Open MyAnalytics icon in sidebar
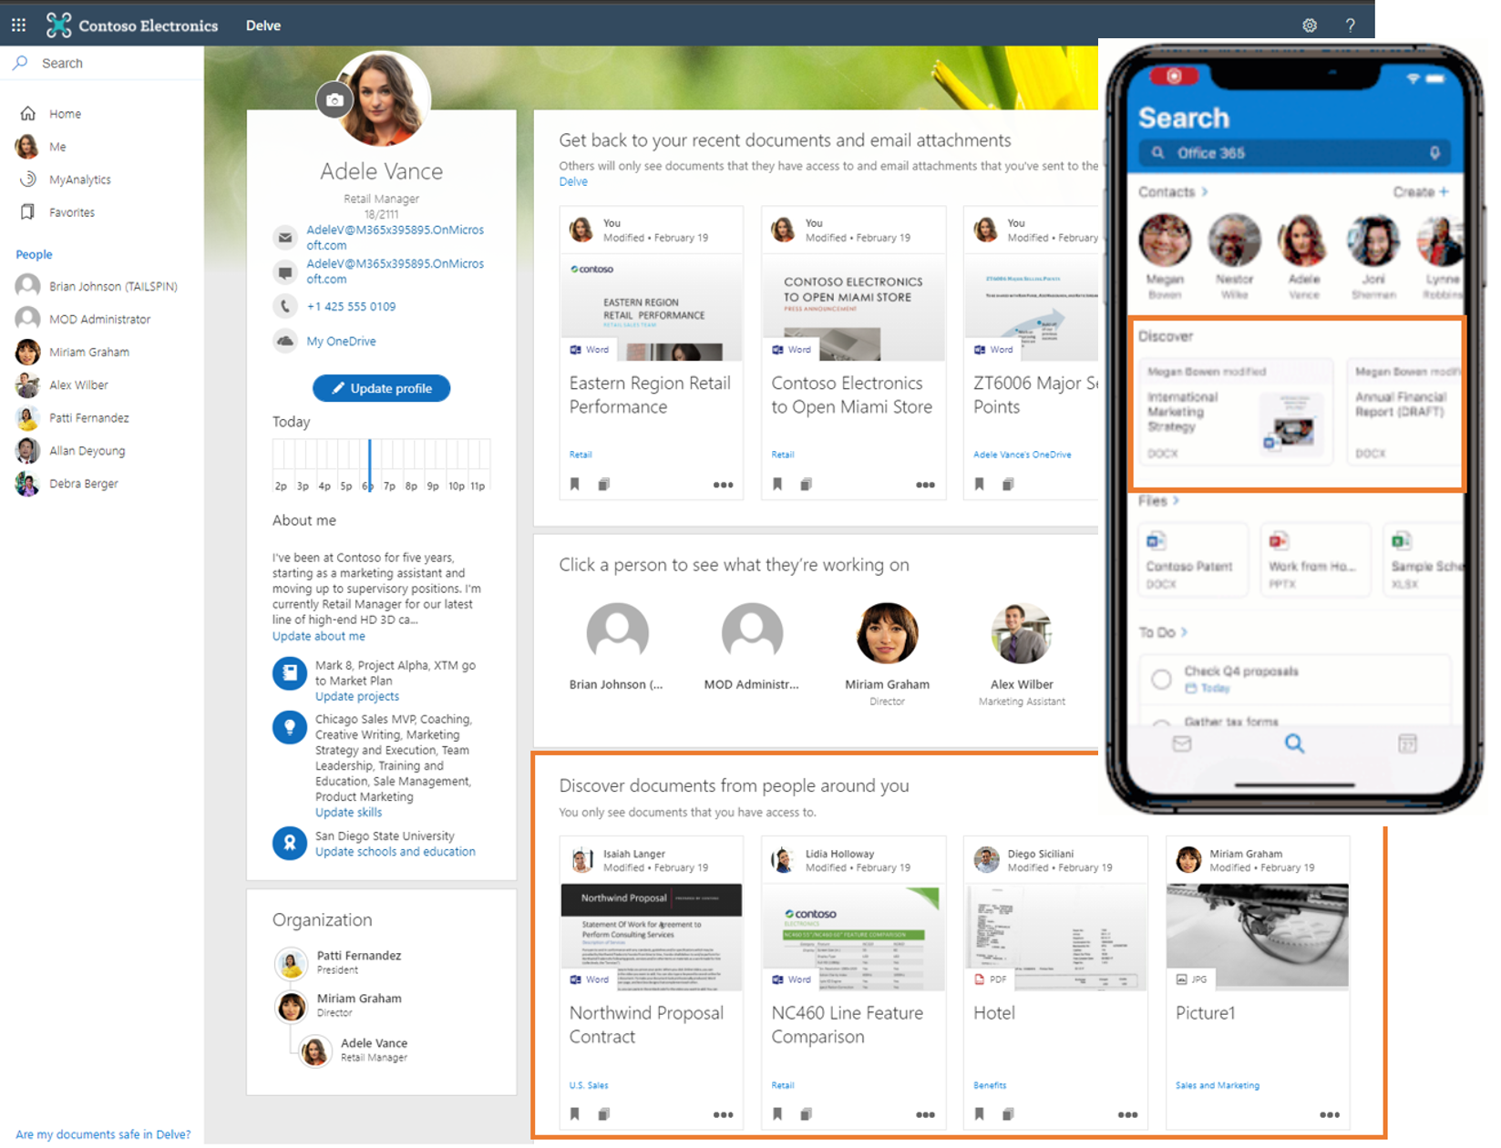The height and width of the screenshot is (1148, 1501). 28,179
